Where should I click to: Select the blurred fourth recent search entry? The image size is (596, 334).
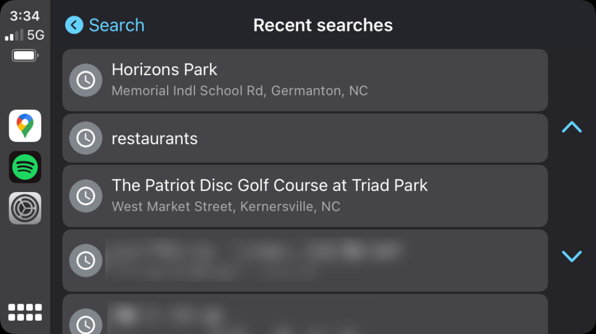[305, 260]
